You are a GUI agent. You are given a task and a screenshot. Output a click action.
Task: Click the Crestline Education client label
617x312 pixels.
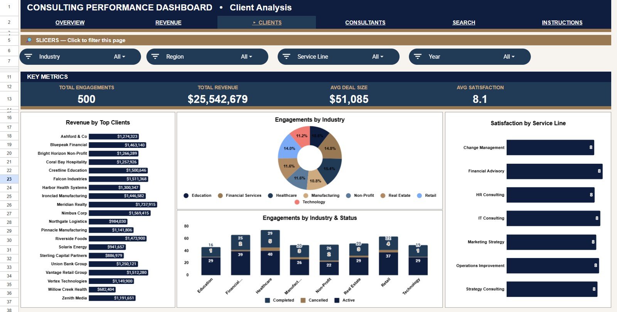(68, 170)
